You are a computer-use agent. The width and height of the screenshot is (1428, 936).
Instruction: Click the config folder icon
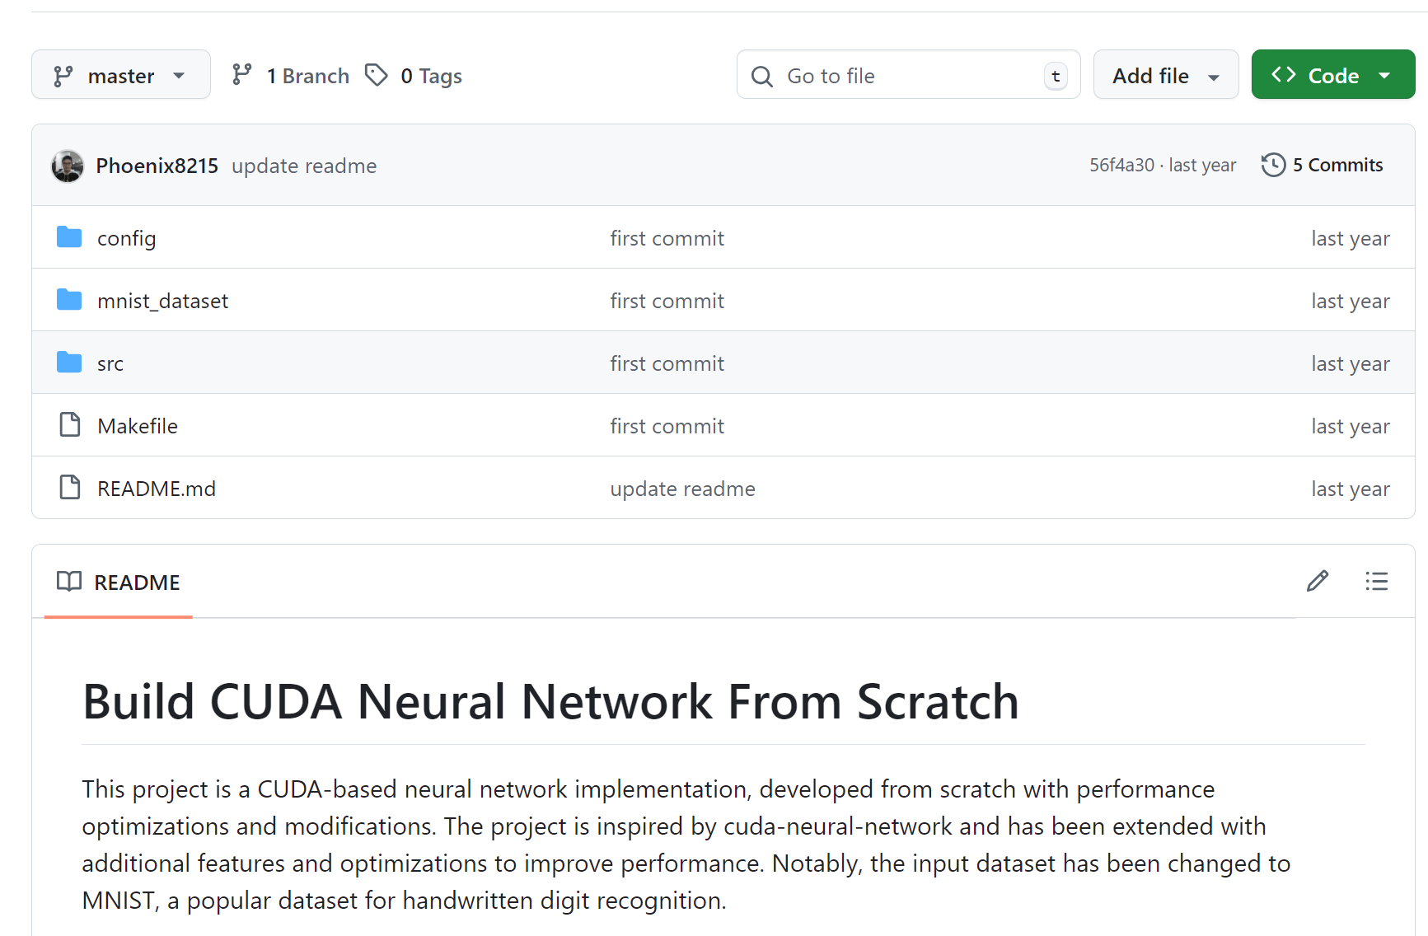click(69, 238)
